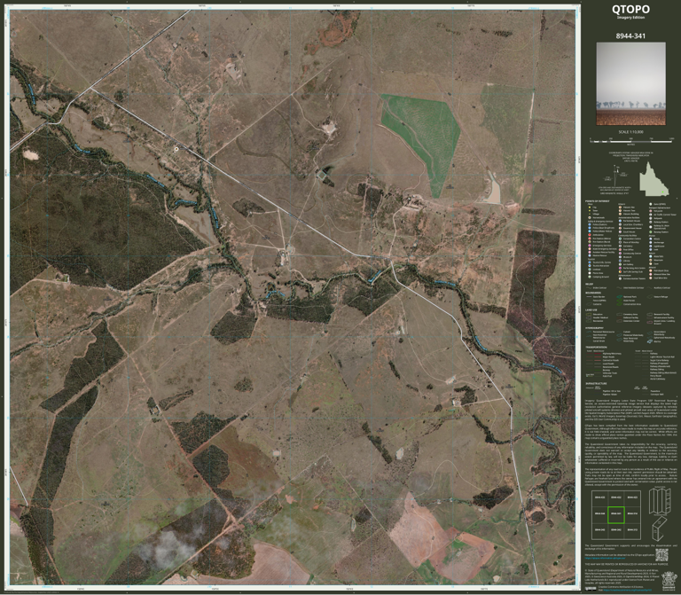
Task: Click the Place of Worship legend icon
Action: click(x=620, y=242)
